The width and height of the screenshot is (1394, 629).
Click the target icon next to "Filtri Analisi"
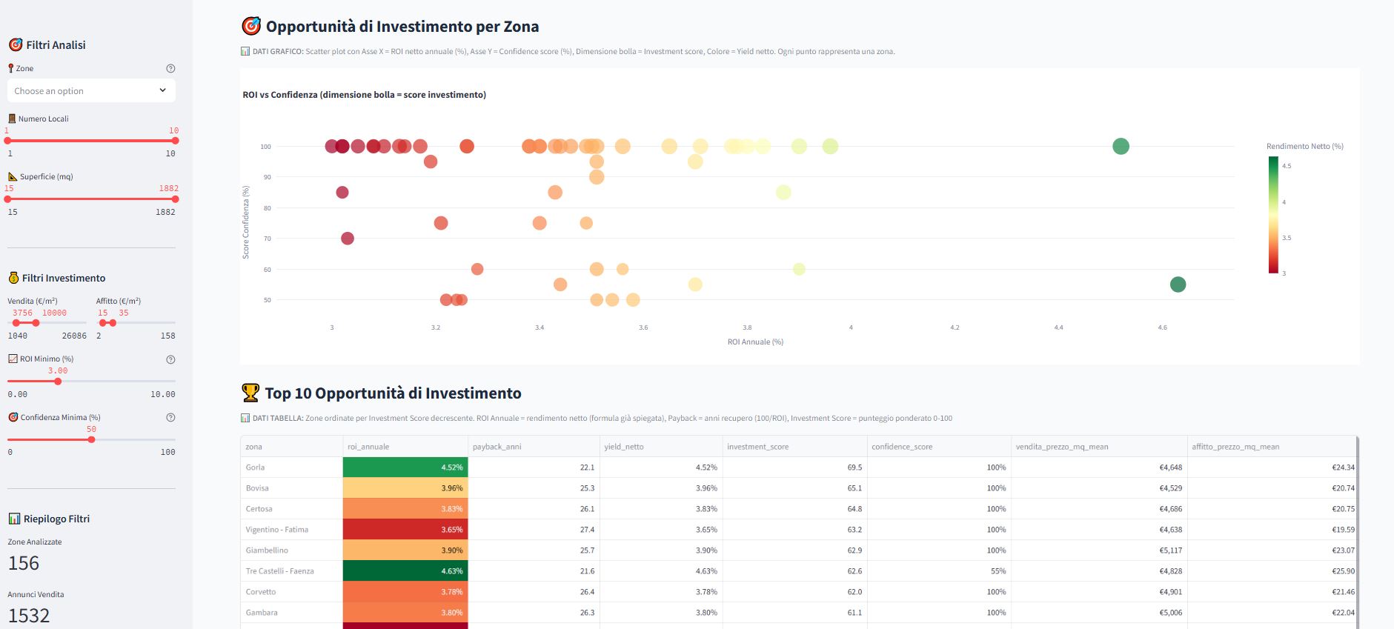click(x=16, y=44)
